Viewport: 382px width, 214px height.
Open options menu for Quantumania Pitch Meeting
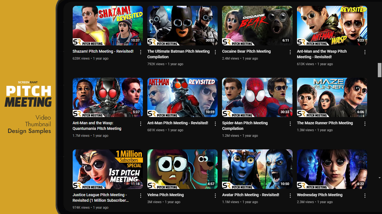point(141,124)
